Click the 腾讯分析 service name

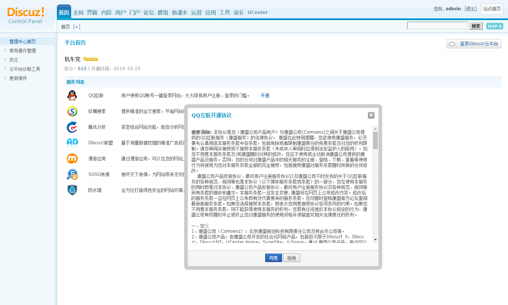pos(97,127)
